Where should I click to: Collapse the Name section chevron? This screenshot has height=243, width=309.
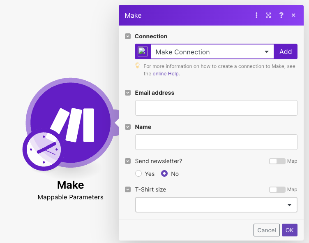128,127
